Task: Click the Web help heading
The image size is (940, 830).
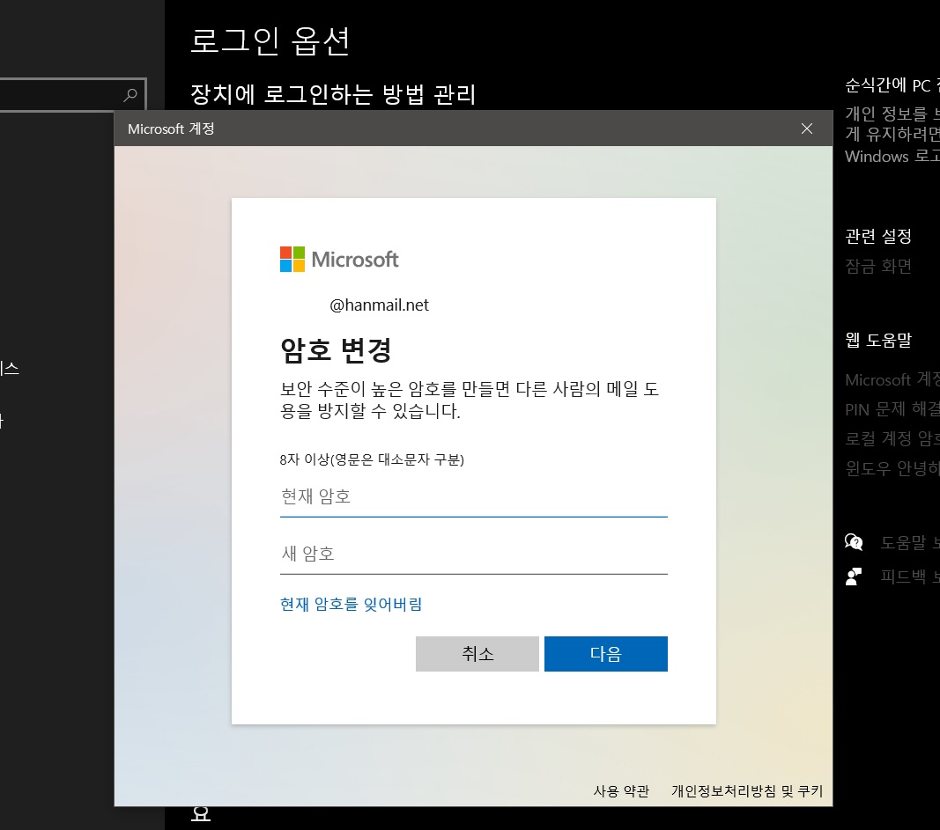Action: click(878, 340)
